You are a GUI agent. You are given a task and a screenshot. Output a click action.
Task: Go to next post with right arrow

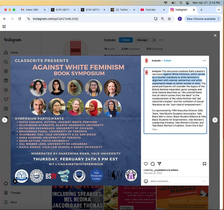[x=215, y=120]
